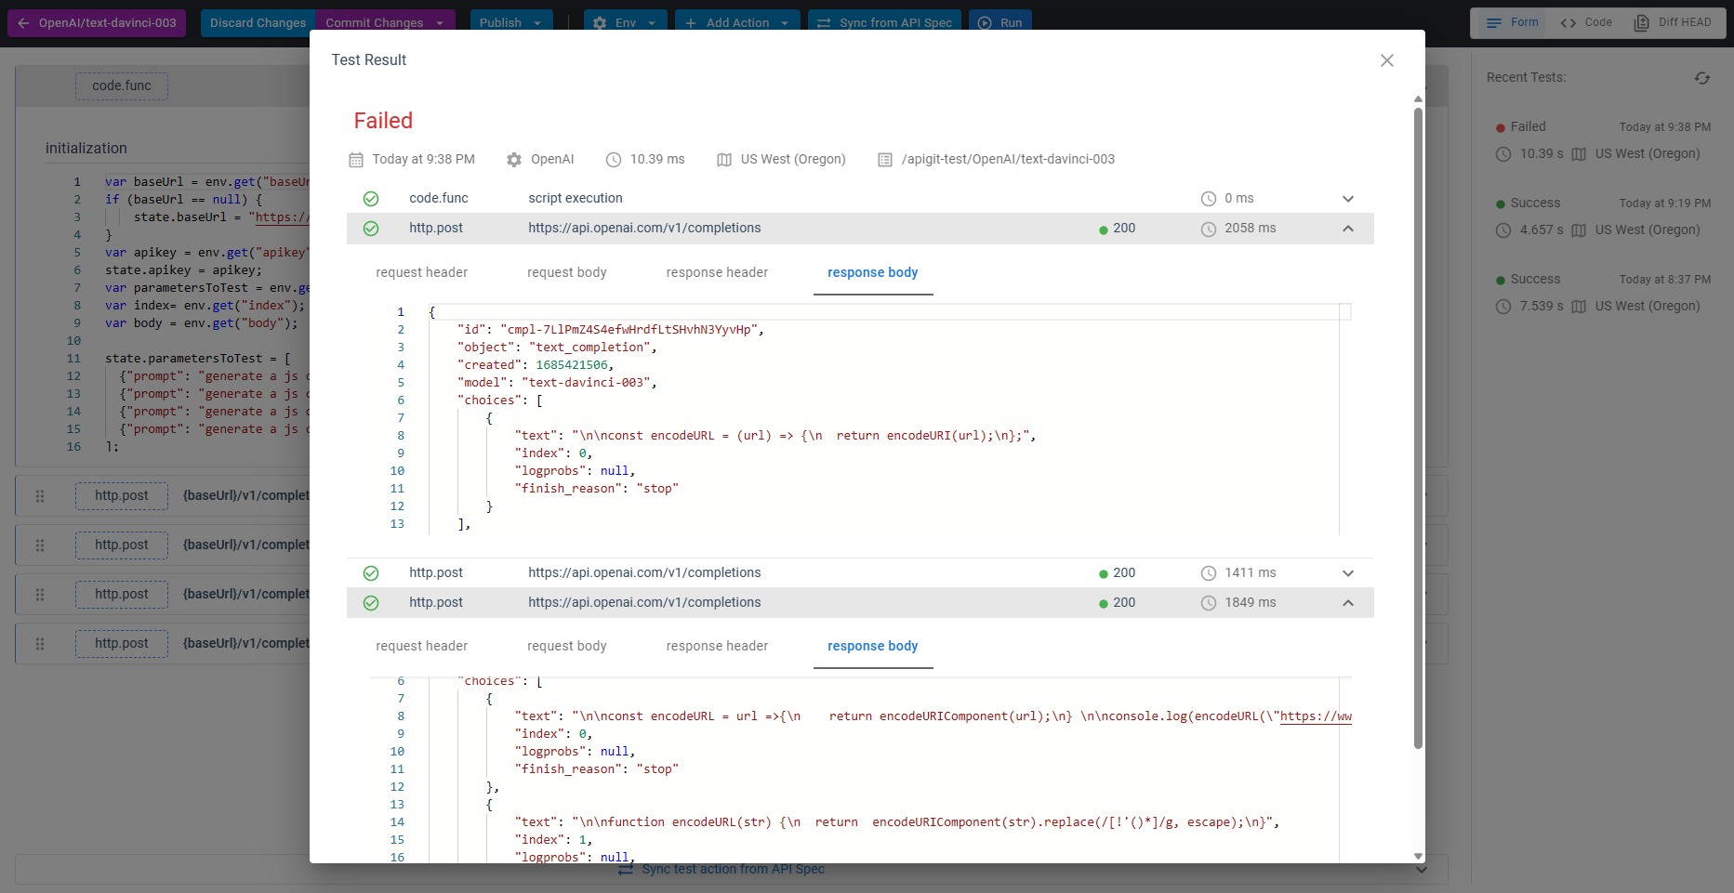Click the green check icon for the 1411 ms request
This screenshot has width=1734, height=893.
point(371,573)
